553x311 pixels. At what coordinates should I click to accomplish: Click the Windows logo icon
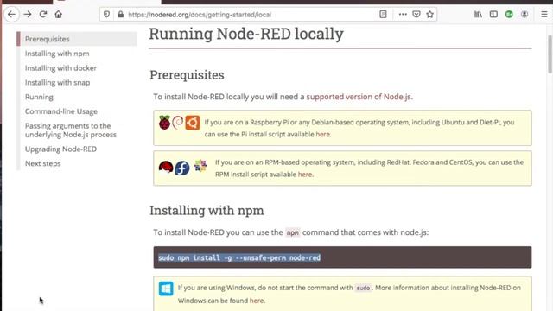click(166, 289)
